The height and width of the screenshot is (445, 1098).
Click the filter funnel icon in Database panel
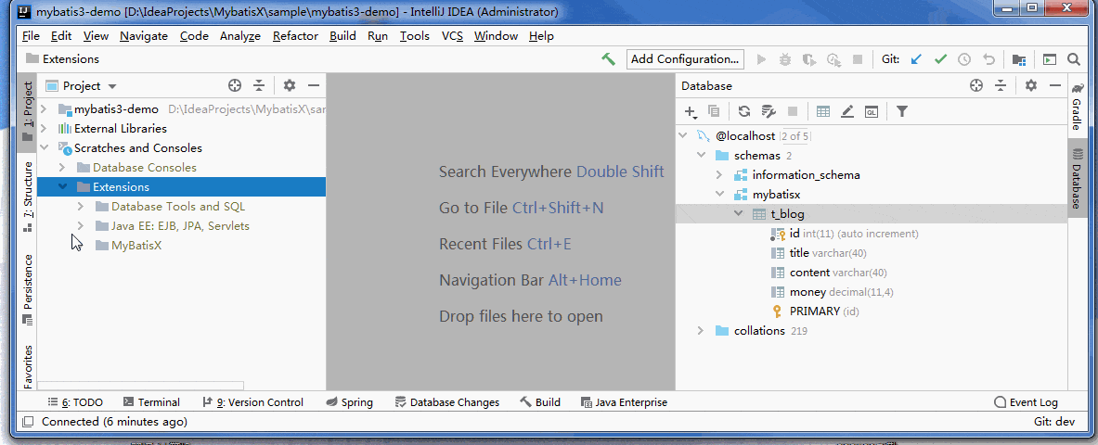[x=902, y=111]
